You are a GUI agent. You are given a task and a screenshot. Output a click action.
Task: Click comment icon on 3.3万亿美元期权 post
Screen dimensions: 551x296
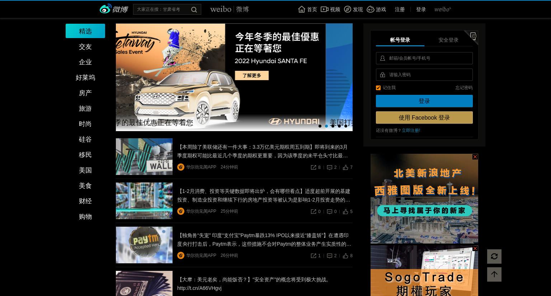click(x=330, y=167)
